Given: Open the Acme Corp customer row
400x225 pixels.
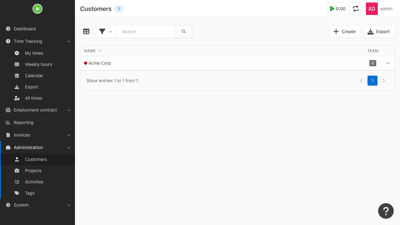Looking at the screenshot, I should click(x=237, y=63).
